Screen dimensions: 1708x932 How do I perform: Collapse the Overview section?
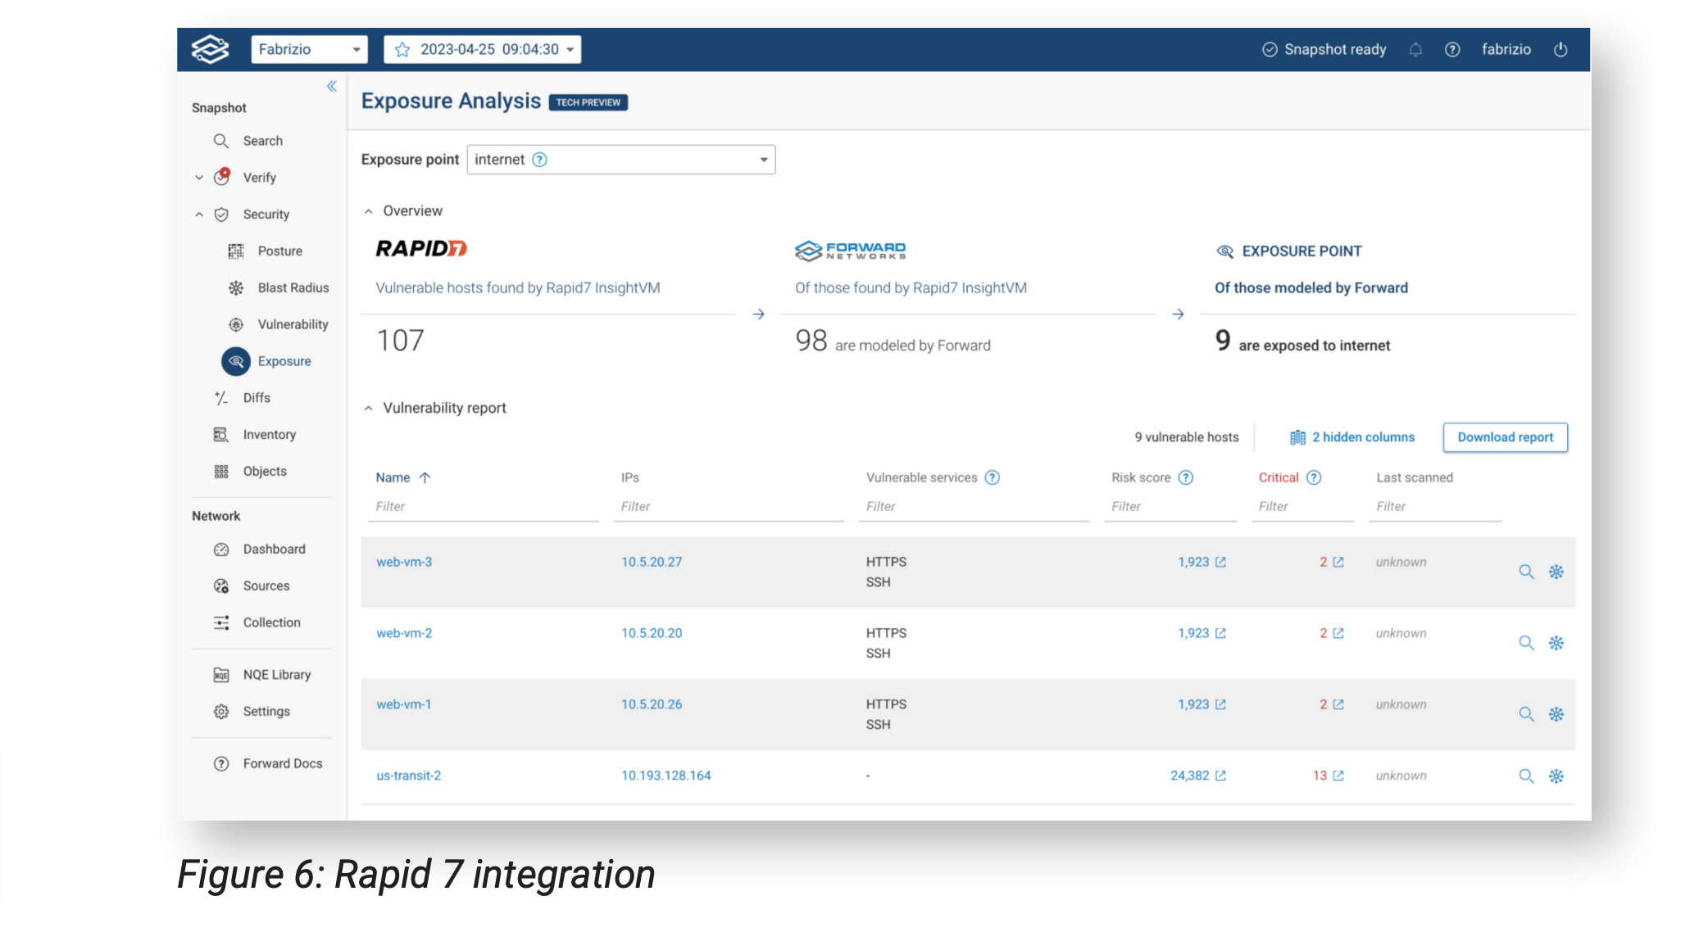[x=369, y=211]
